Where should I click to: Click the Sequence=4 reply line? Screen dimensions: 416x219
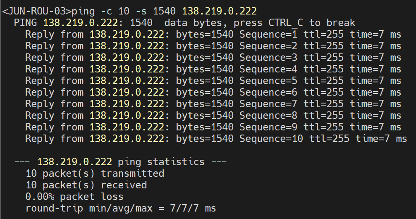pos(213,69)
